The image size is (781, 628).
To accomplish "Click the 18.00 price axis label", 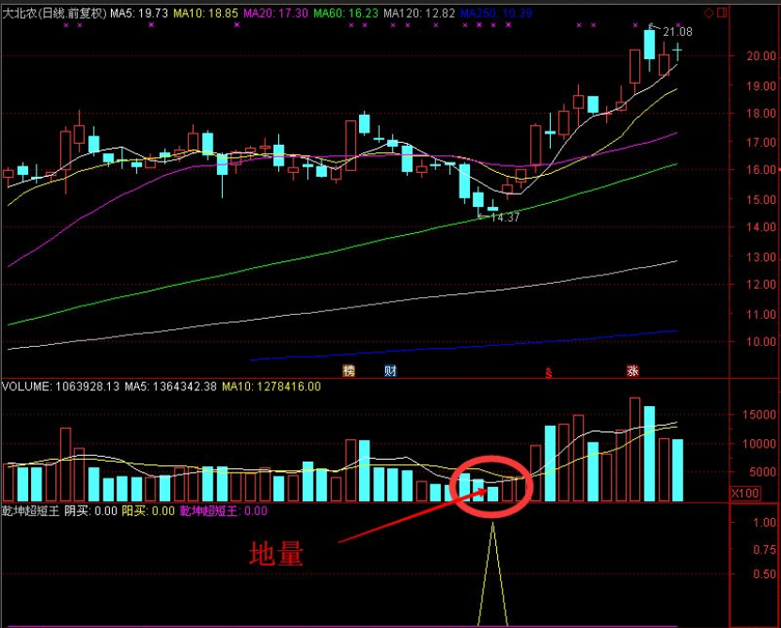I will point(761,113).
